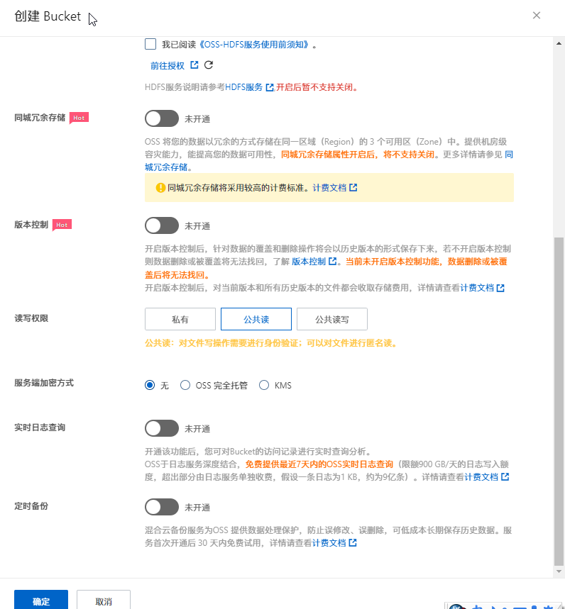The height and width of the screenshot is (609, 565).
Task: Click external-link icon after 版本控制 link
Action: tap(332, 262)
